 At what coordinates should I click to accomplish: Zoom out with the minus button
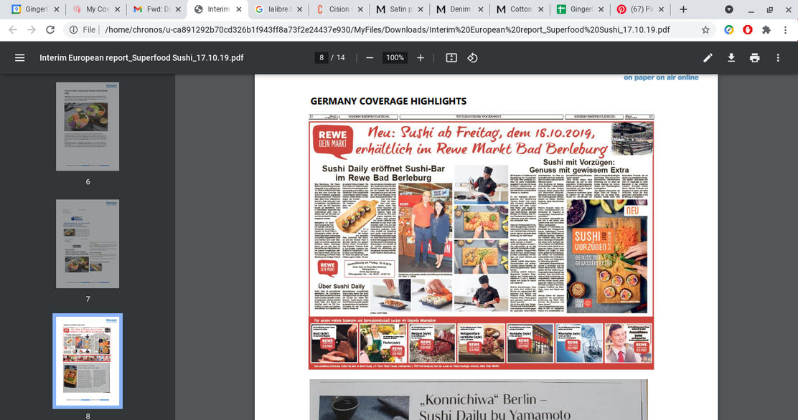coord(370,58)
